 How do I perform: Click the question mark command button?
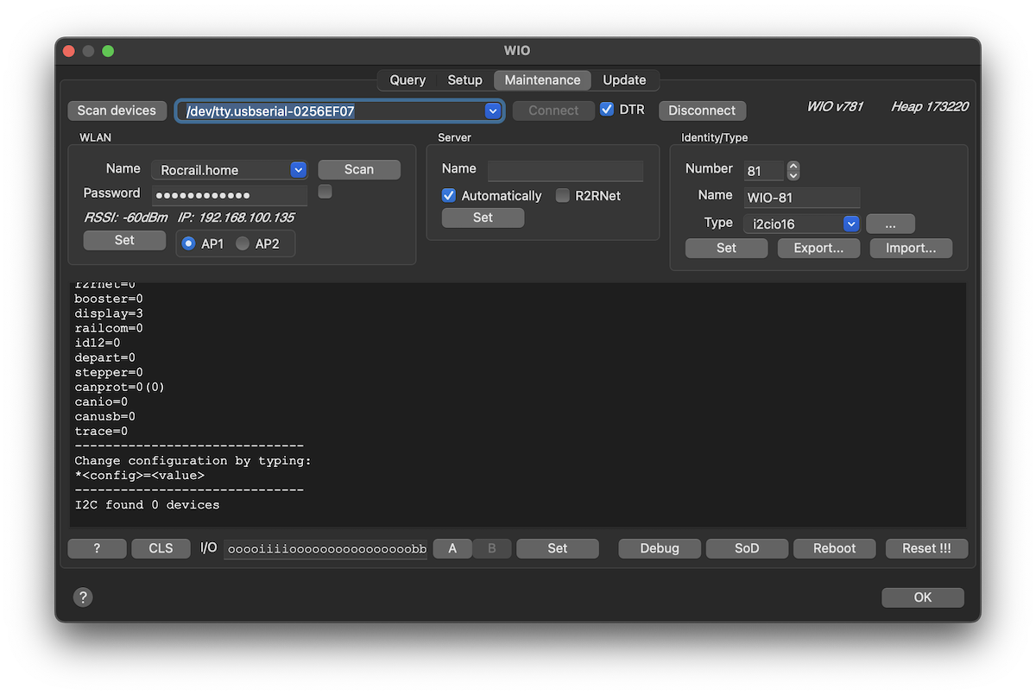(x=97, y=548)
